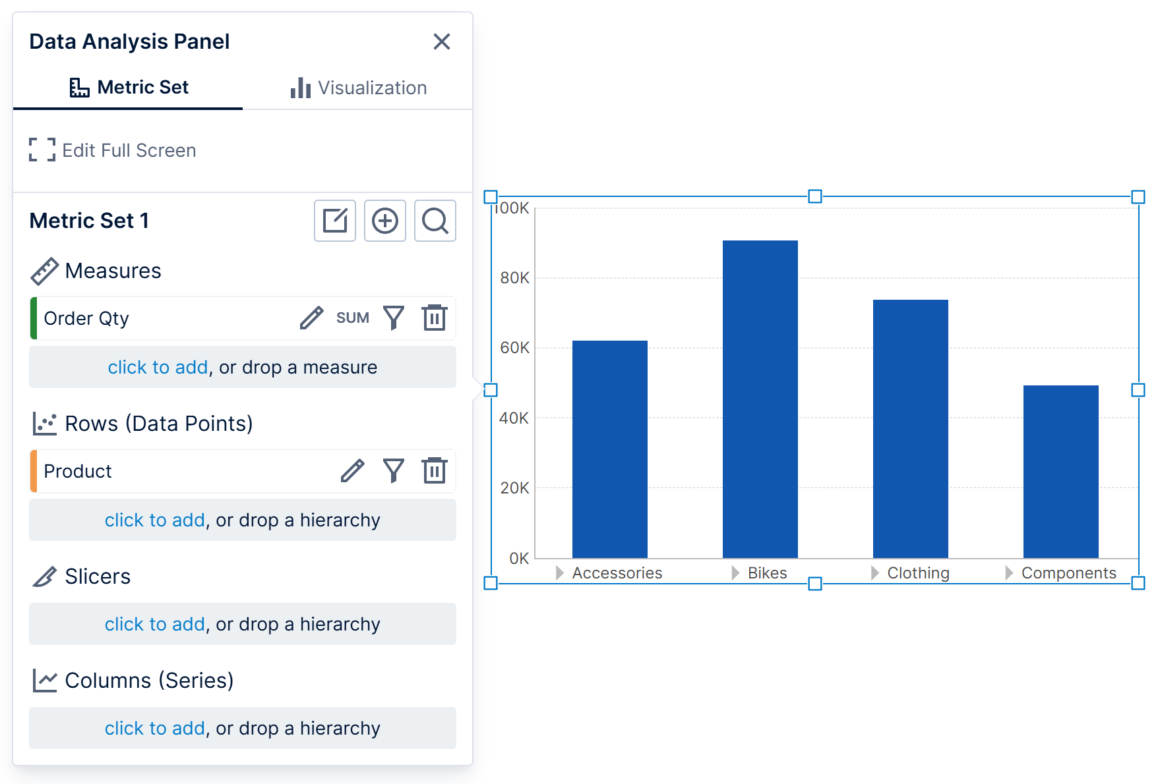The image size is (1160, 784).
Task: Expand the Bikes category on chart axis
Action: tap(735, 573)
